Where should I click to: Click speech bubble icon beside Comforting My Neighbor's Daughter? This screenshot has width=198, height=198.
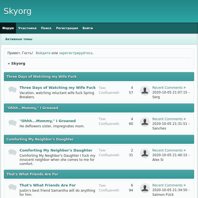[12, 152]
